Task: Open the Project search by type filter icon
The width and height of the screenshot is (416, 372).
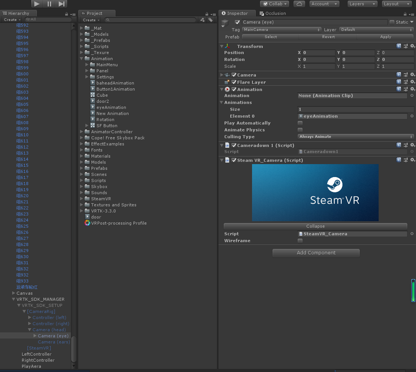Action: tap(202, 20)
